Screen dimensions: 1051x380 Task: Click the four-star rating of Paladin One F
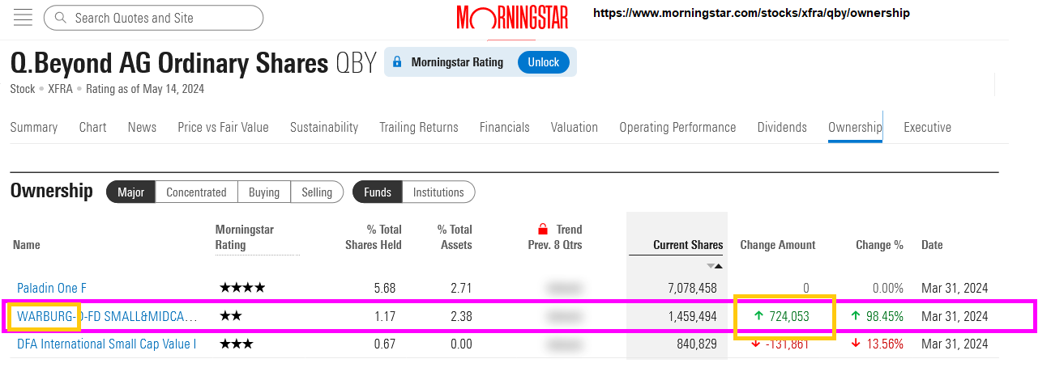click(242, 288)
